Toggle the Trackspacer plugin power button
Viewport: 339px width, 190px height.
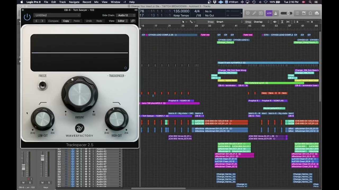click(x=27, y=17)
